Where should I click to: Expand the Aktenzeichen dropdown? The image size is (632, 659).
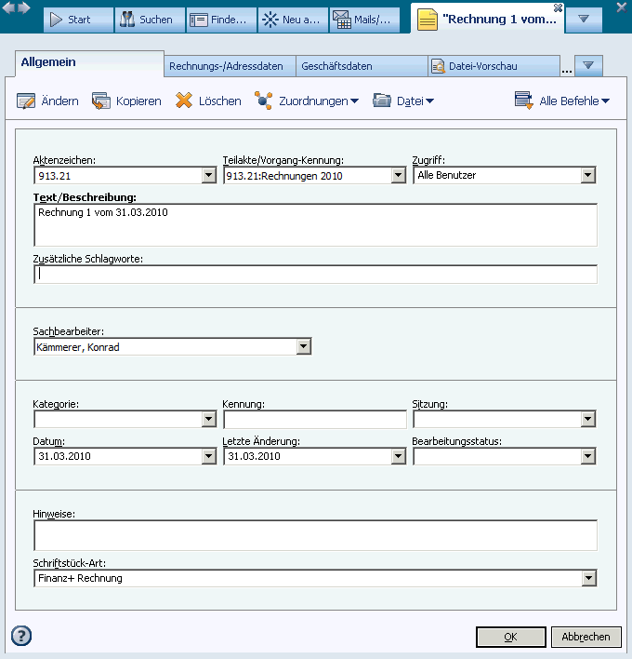[208, 175]
